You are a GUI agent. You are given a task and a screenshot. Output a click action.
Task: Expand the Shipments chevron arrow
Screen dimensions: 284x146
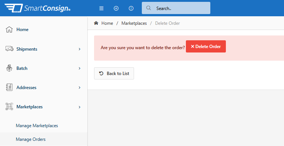(80, 49)
